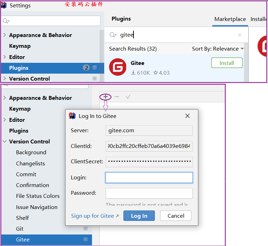Open the Confirmation settings page
This screenshot has height=246, width=268.
click(x=32, y=185)
